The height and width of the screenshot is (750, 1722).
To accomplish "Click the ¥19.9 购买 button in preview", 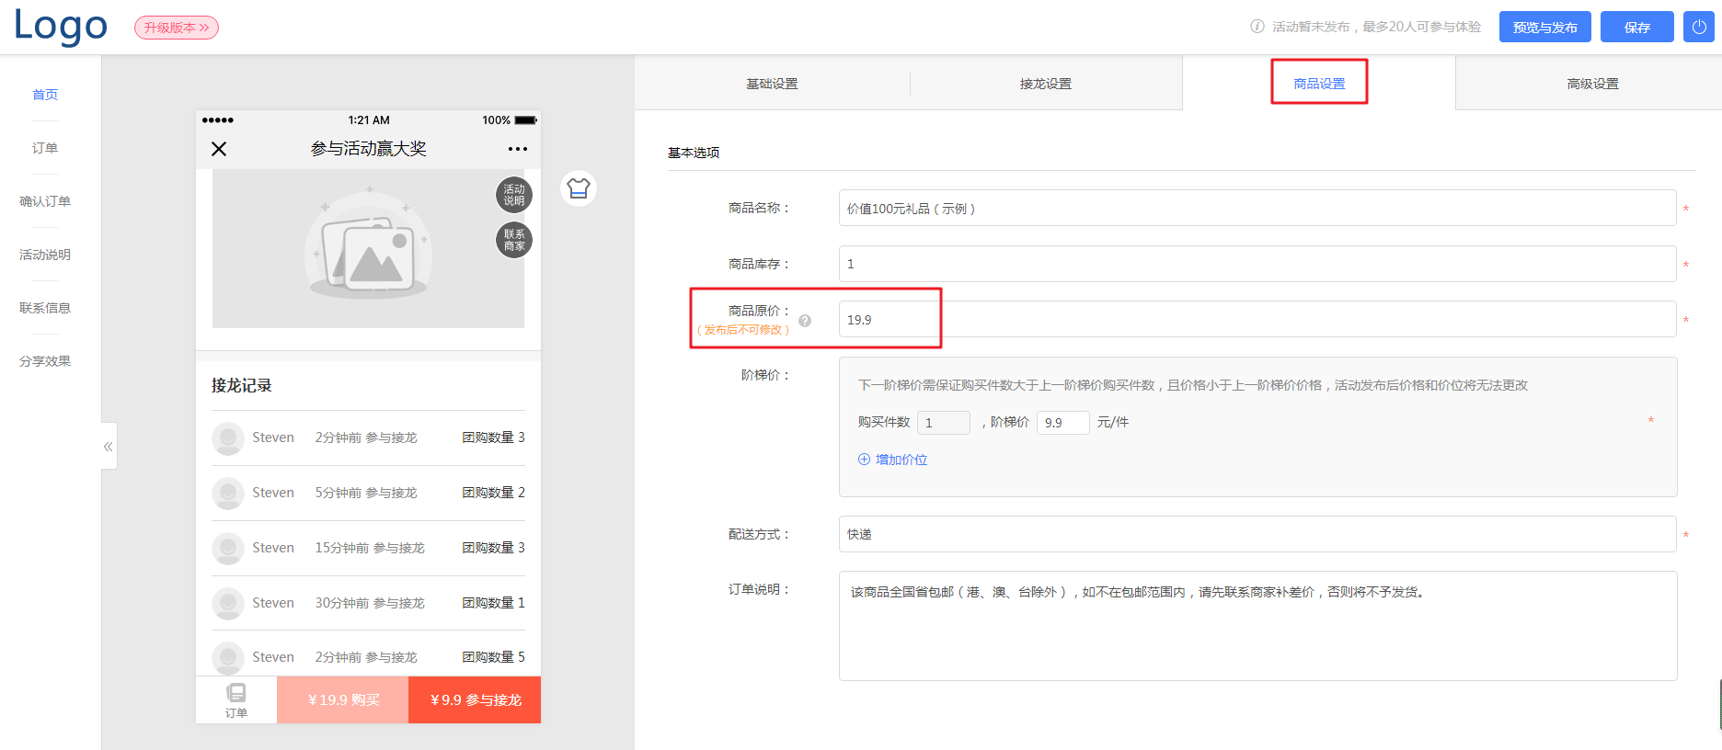I will pos(343,700).
